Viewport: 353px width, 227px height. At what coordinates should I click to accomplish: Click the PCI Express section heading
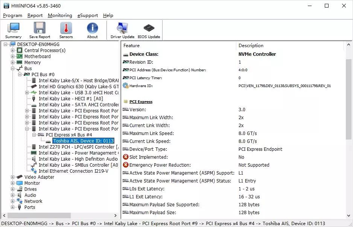(x=141, y=101)
